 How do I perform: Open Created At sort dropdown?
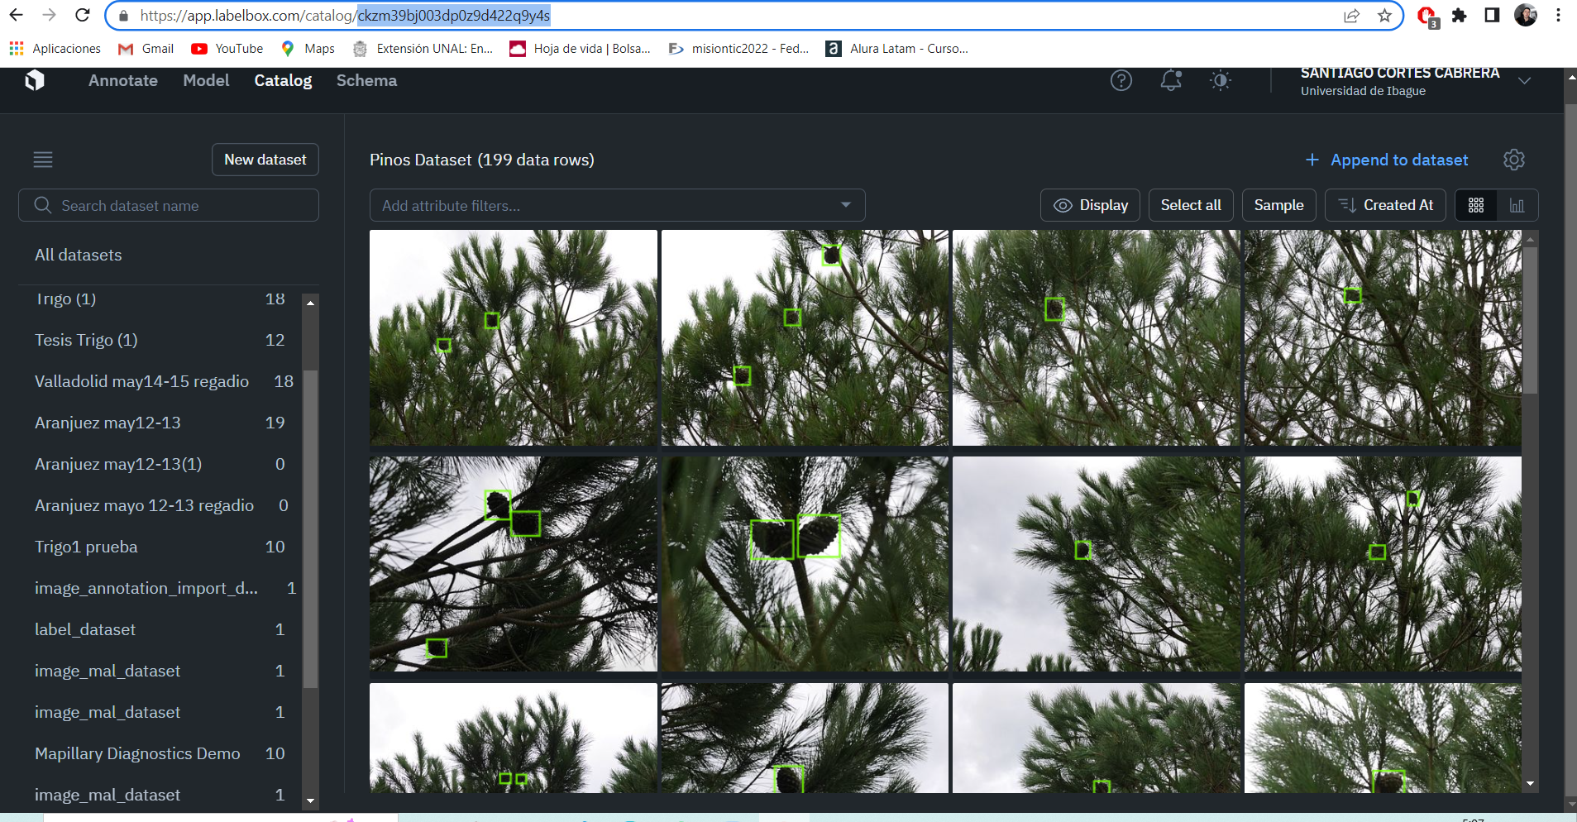(1385, 205)
